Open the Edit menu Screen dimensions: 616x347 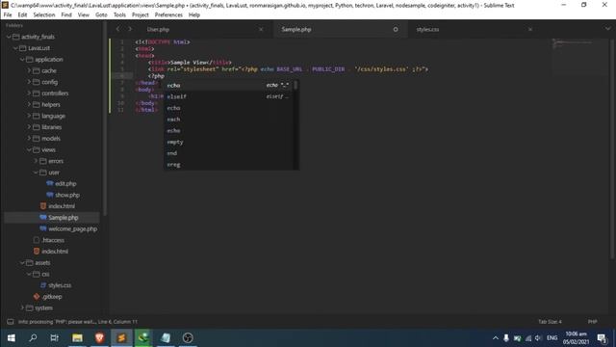[x=22, y=15]
